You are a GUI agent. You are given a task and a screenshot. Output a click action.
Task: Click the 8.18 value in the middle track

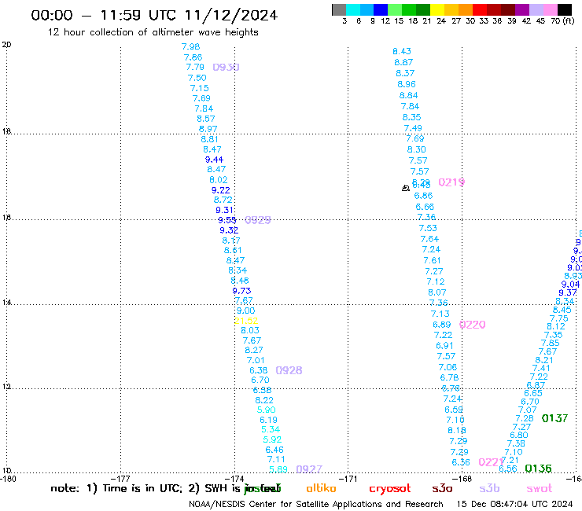(x=456, y=430)
